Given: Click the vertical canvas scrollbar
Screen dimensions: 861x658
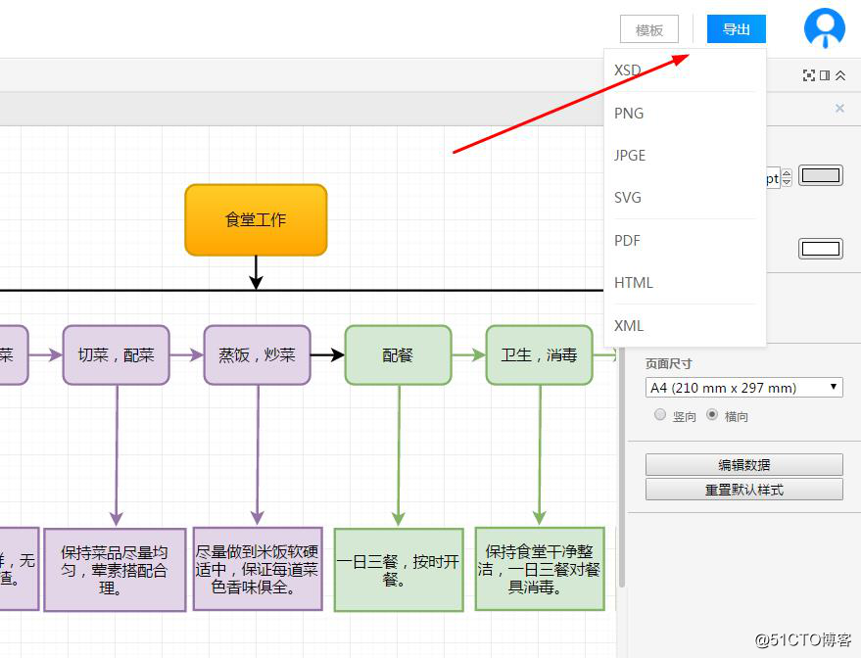Looking at the screenshot, I should pyautogui.click(x=622, y=466).
